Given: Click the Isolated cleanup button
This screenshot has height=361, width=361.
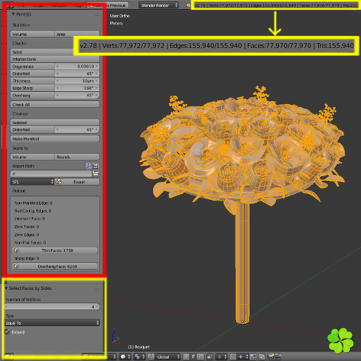Looking at the screenshot, I should click(55, 122).
